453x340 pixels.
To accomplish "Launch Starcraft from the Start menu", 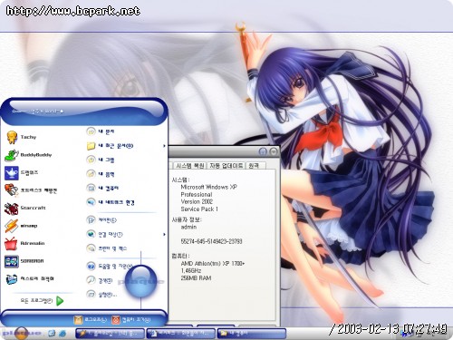I will pyautogui.click(x=25, y=208).
